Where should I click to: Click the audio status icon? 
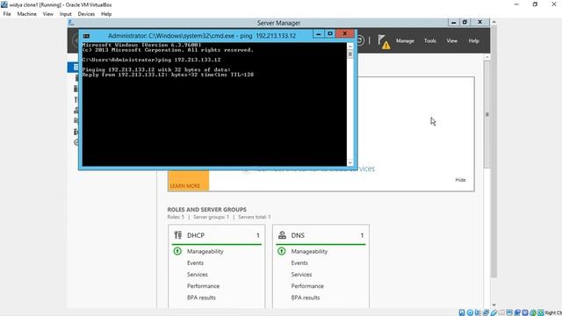pos(478,312)
